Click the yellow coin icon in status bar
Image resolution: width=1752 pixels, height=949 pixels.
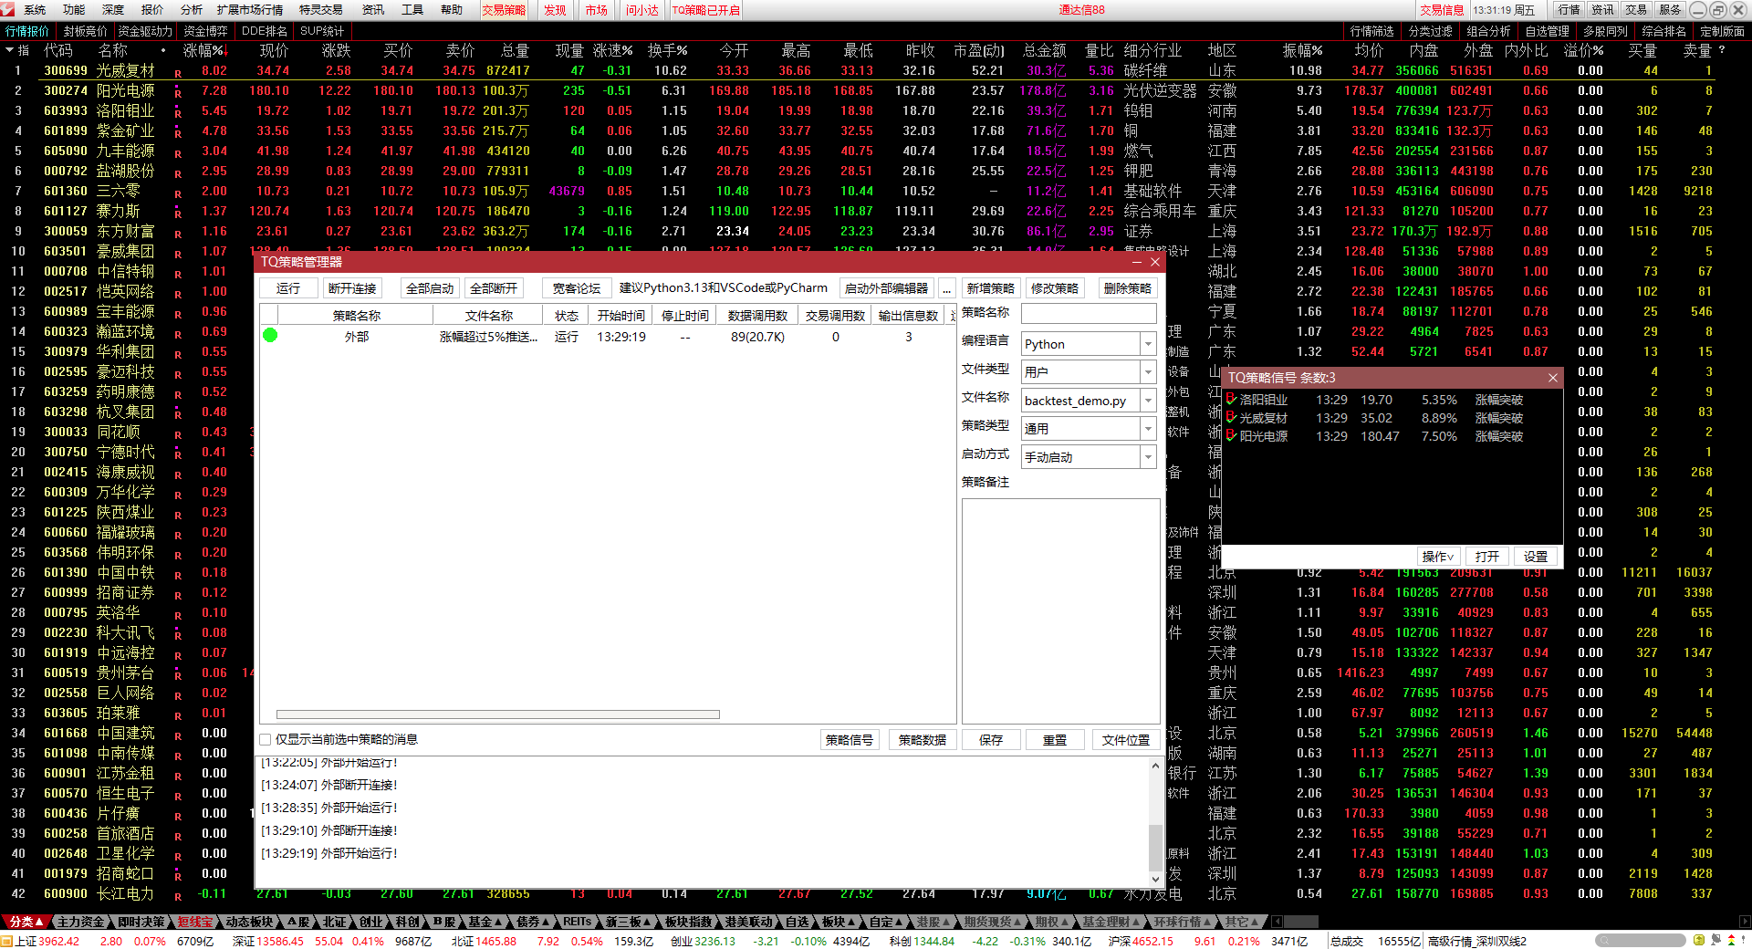coord(1699,940)
